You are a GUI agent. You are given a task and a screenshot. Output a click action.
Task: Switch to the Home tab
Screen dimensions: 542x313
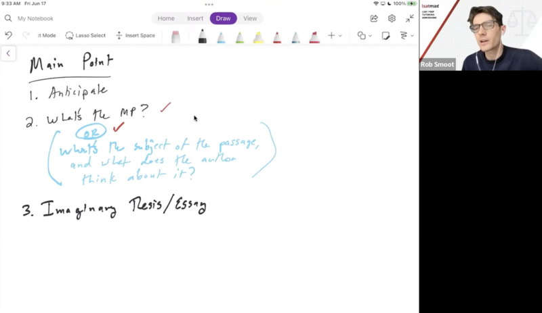click(166, 18)
